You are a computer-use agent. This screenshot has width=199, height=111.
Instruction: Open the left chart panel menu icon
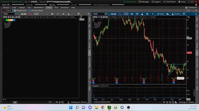pyautogui.click(x=88, y=14)
